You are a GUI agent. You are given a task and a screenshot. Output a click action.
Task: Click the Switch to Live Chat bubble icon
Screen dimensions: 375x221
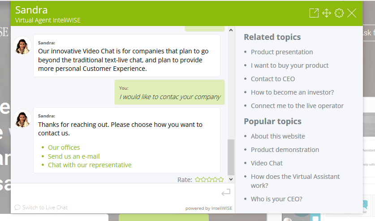(x=17, y=208)
